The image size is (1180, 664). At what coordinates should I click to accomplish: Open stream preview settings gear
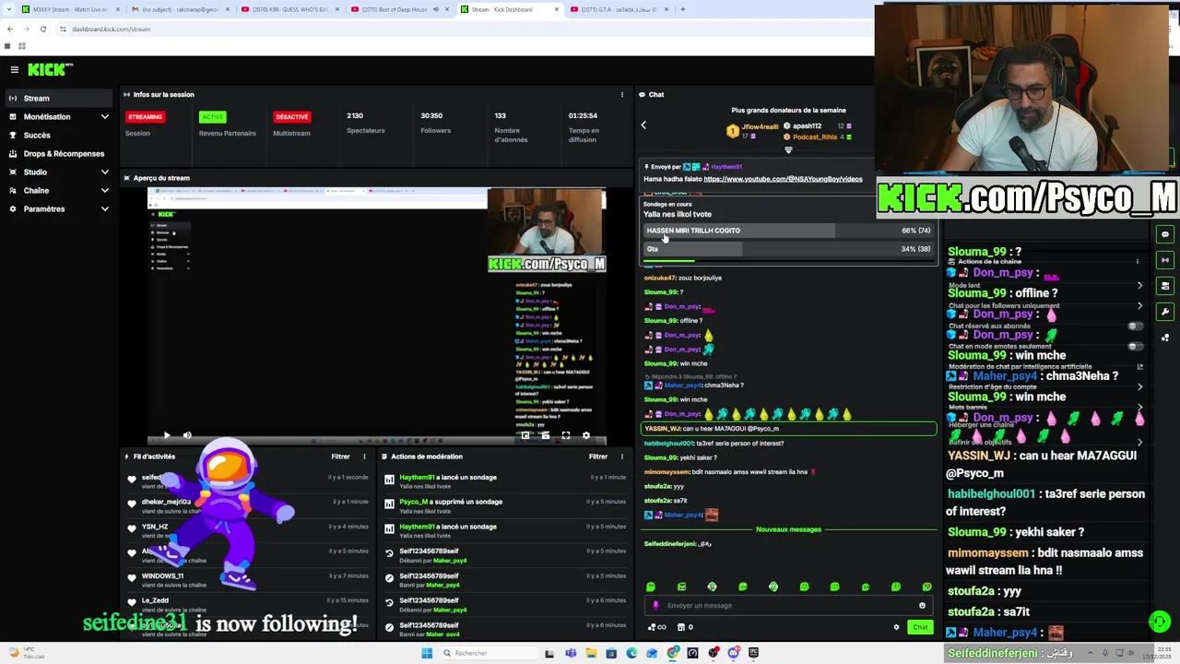coord(586,435)
